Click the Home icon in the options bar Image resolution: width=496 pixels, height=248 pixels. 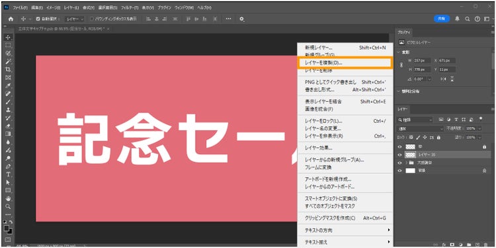click(x=11, y=19)
